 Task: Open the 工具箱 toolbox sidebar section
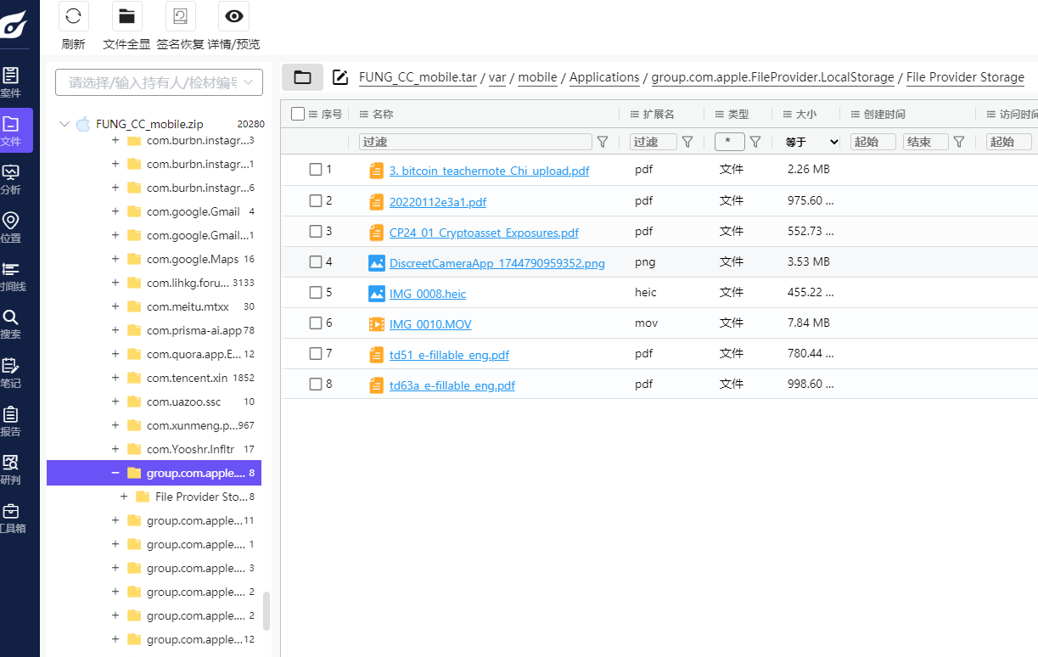tap(11, 518)
